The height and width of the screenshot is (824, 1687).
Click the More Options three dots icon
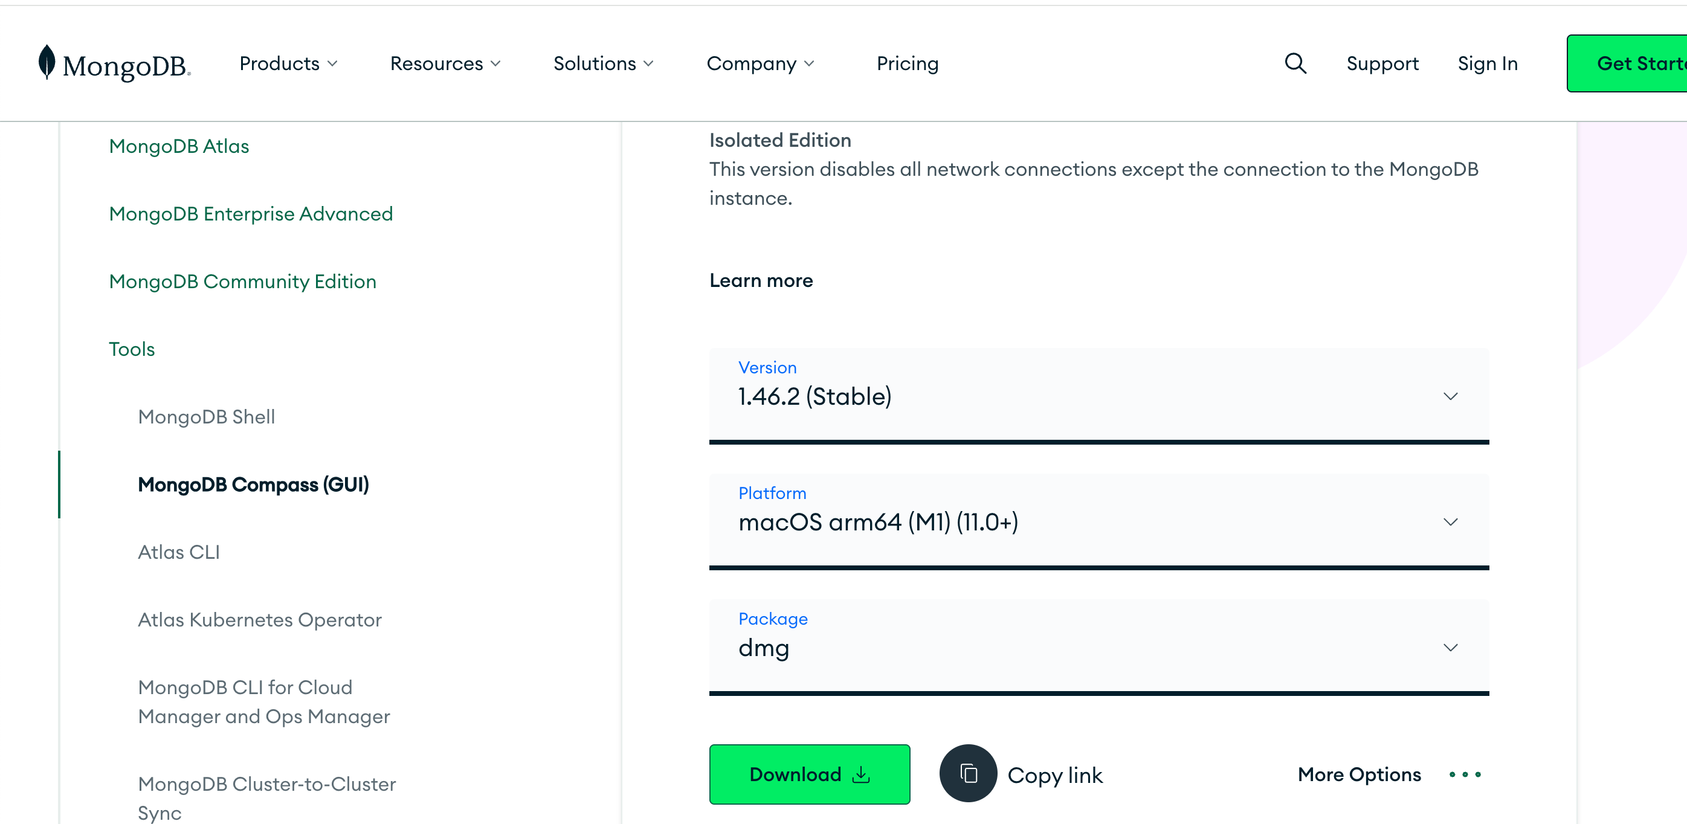pyautogui.click(x=1465, y=774)
